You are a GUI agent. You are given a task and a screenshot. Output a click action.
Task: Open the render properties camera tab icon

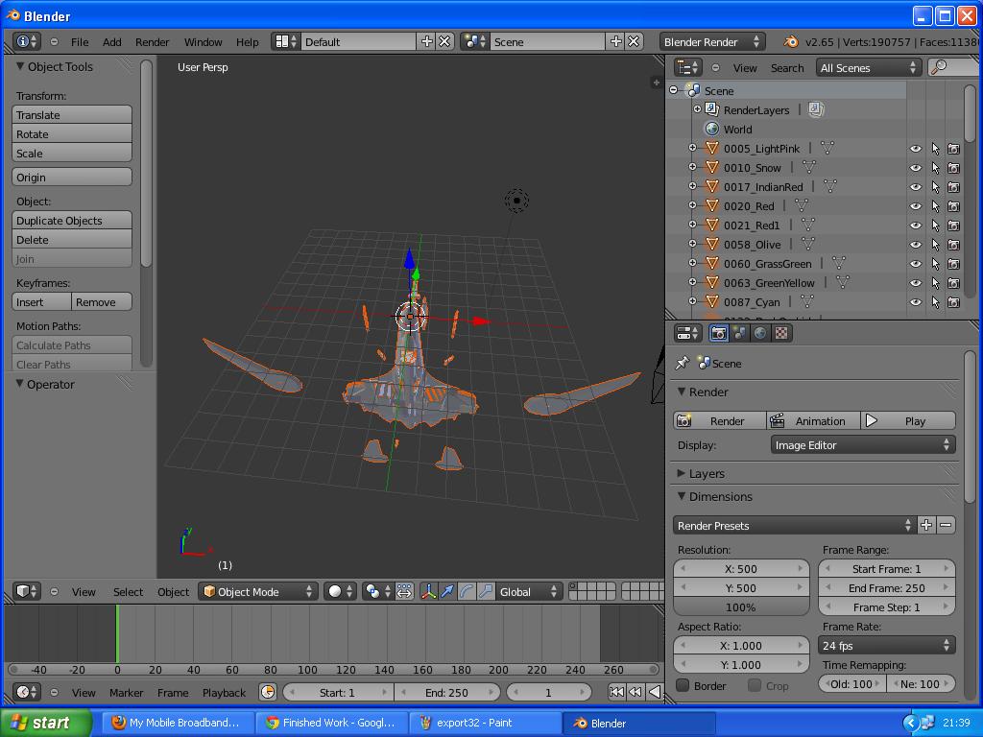click(718, 333)
